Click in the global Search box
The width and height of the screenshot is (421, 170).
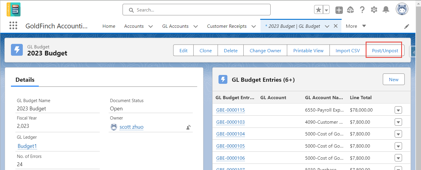click(x=197, y=10)
